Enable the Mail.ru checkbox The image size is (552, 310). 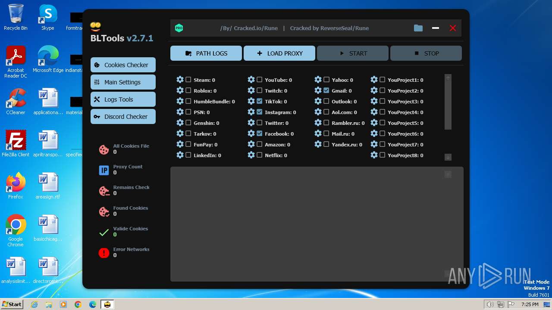pos(326,133)
